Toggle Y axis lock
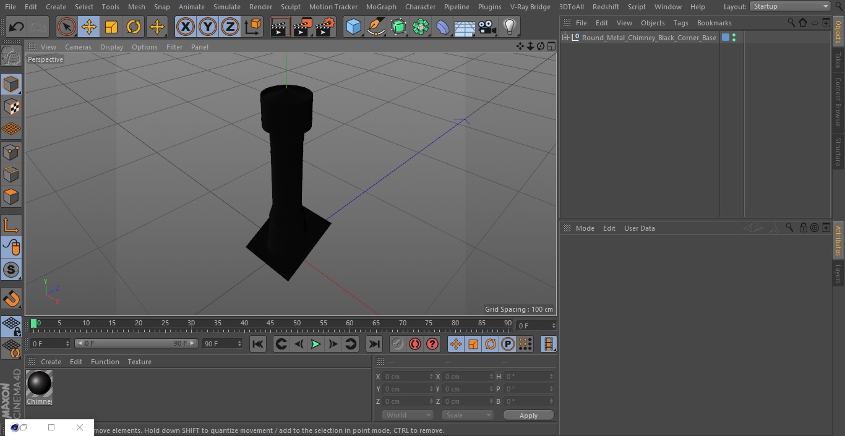 pos(208,27)
